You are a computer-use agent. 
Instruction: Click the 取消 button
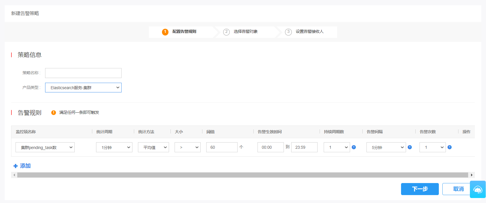[x=456, y=189]
